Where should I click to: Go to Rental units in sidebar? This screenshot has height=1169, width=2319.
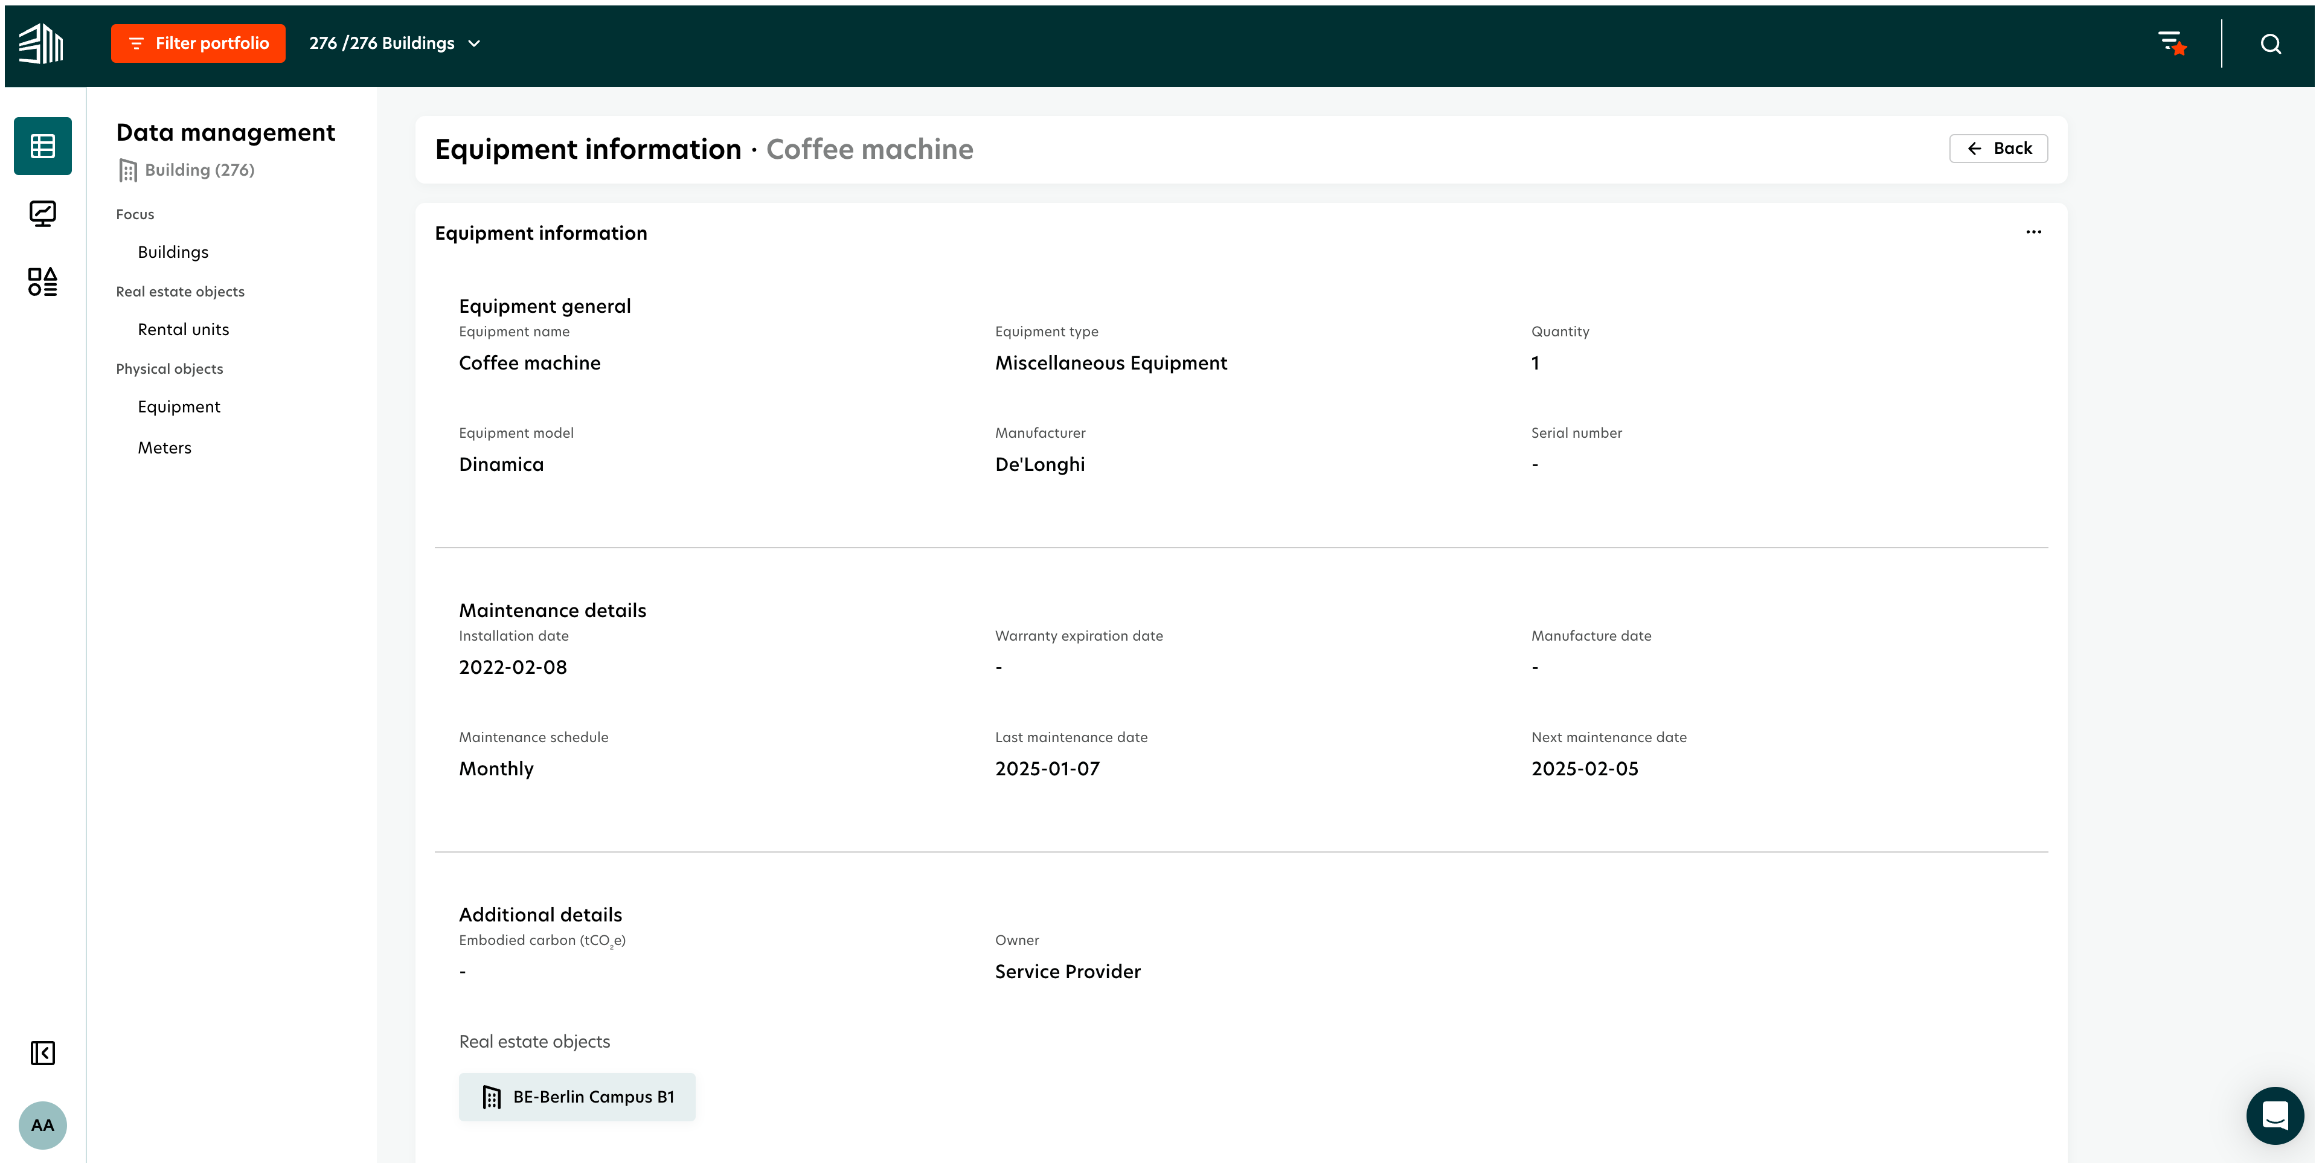point(184,329)
